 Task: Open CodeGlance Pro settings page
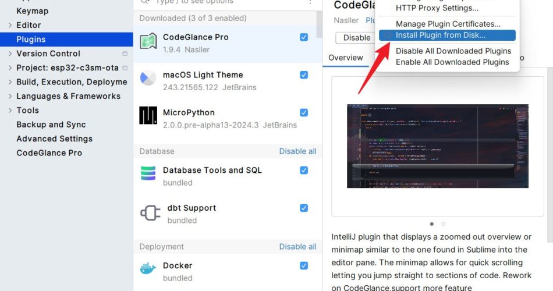pos(49,152)
